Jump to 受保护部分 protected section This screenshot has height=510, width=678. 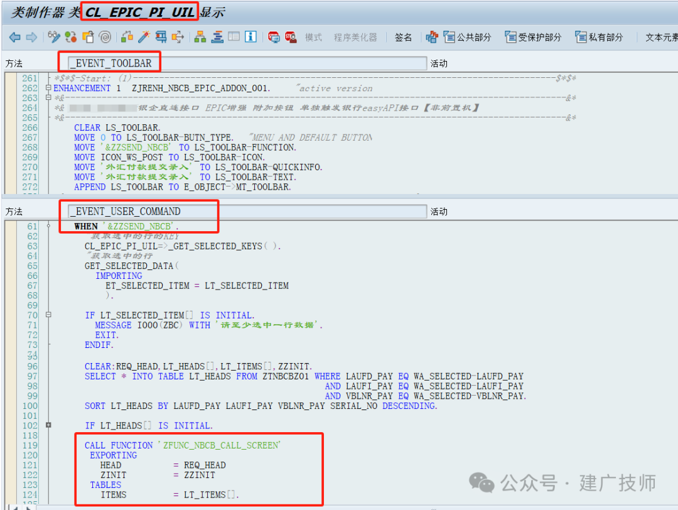(534, 37)
